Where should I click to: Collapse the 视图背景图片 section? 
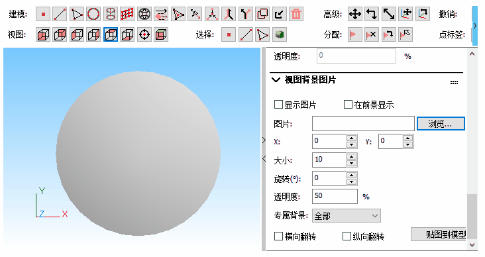pyautogui.click(x=276, y=80)
